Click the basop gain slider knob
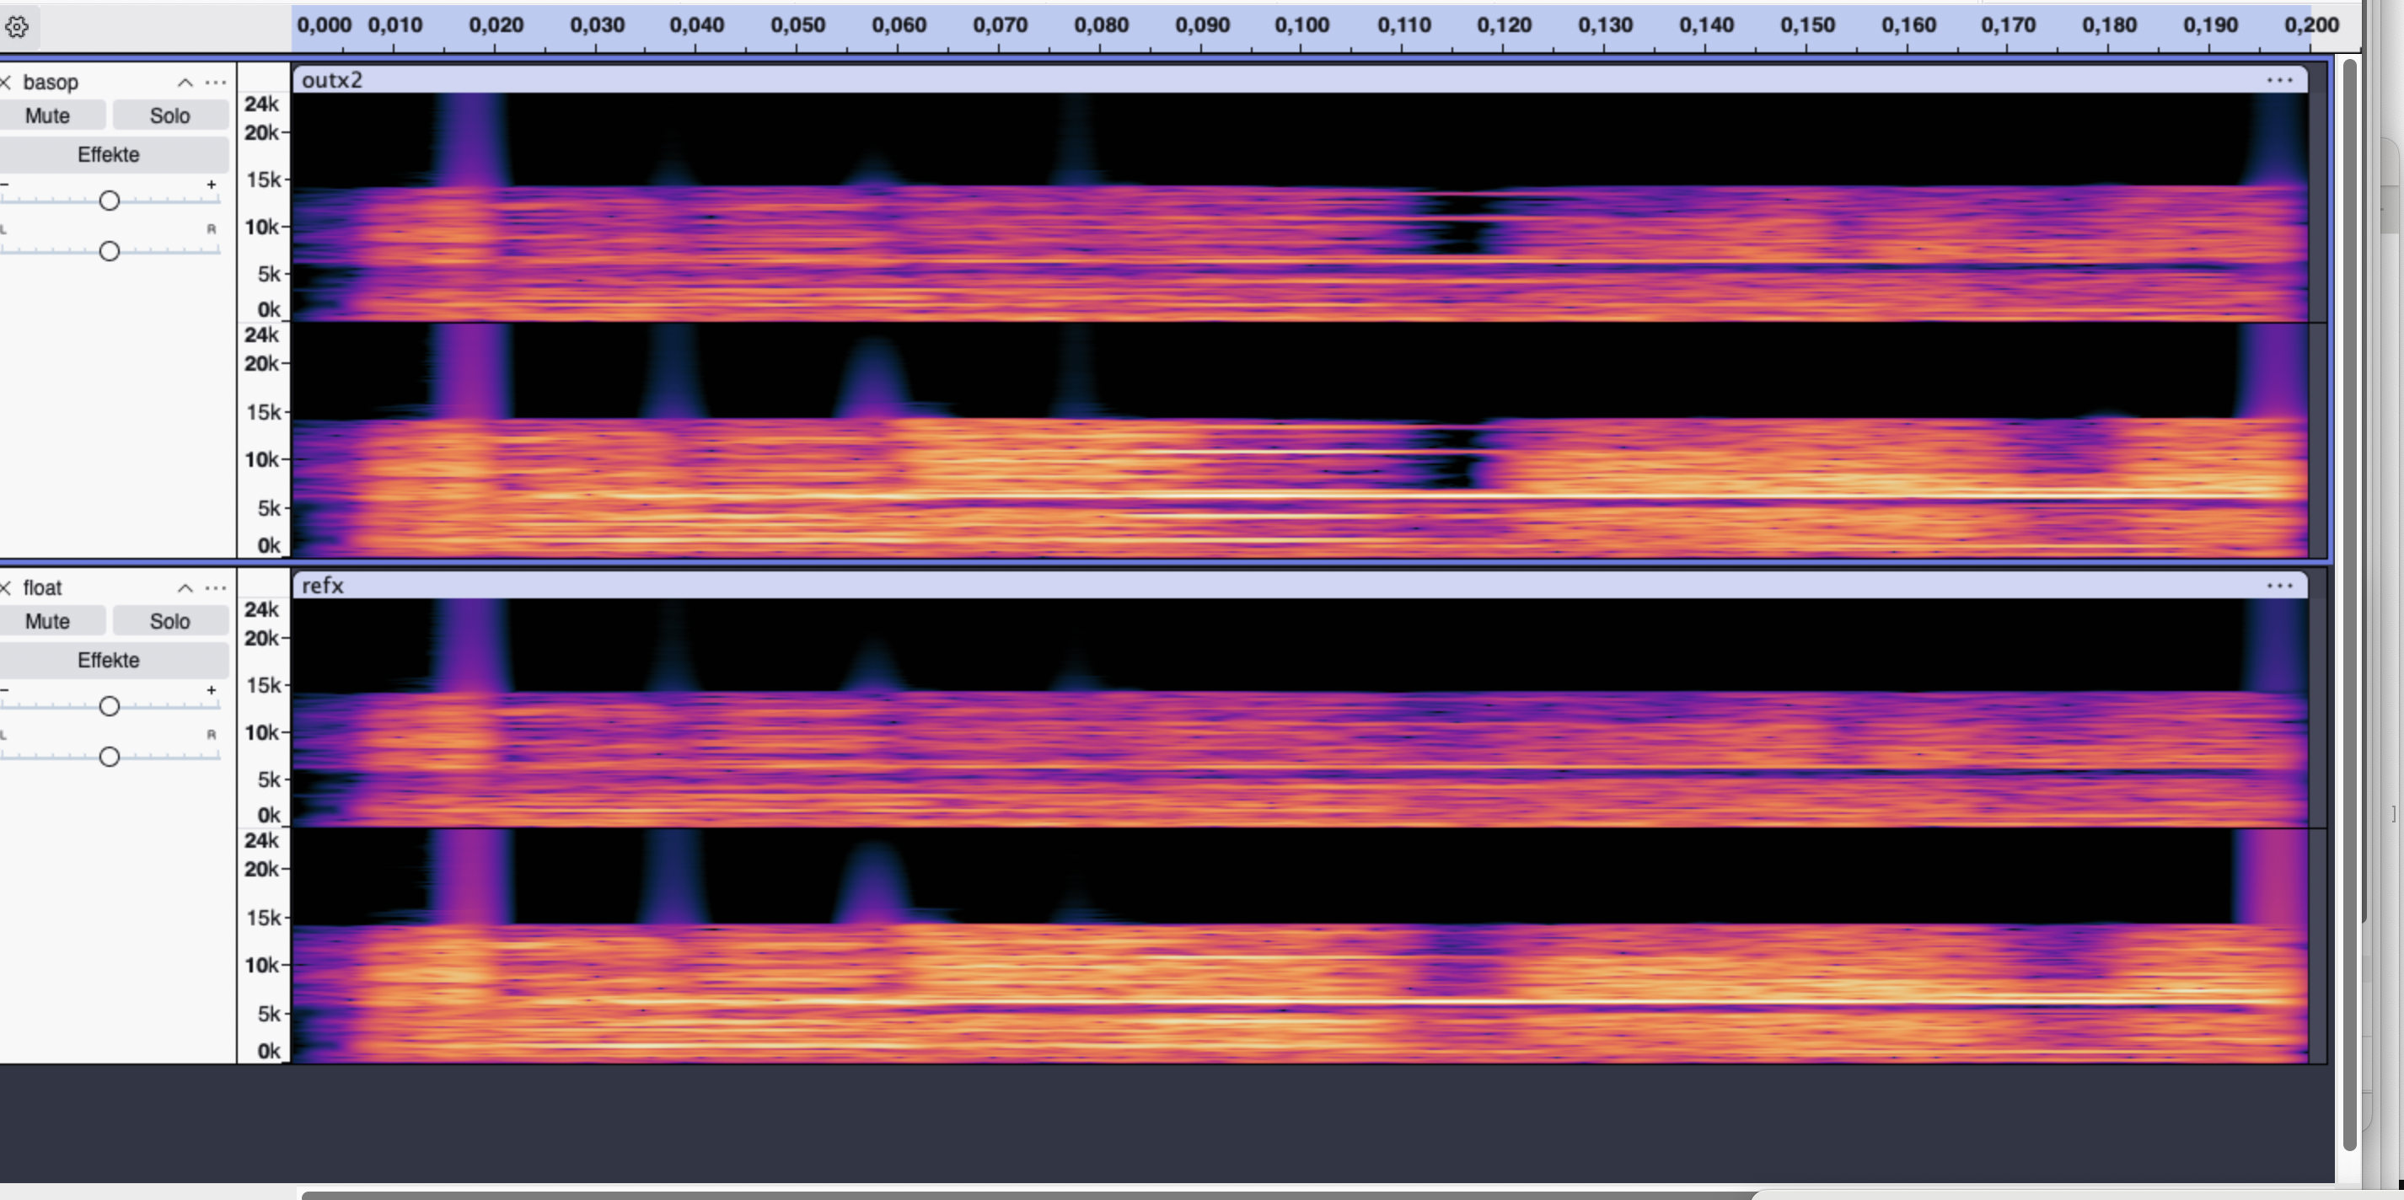2404x1200 pixels. click(110, 201)
